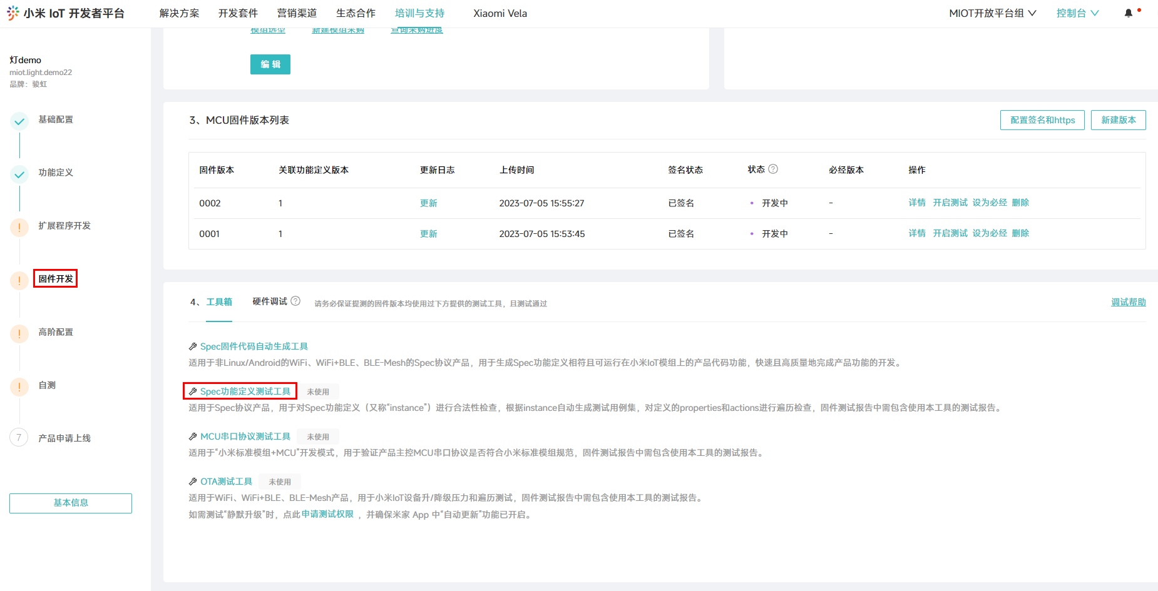Click the wrench icon before OTA测试工具

click(x=193, y=482)
